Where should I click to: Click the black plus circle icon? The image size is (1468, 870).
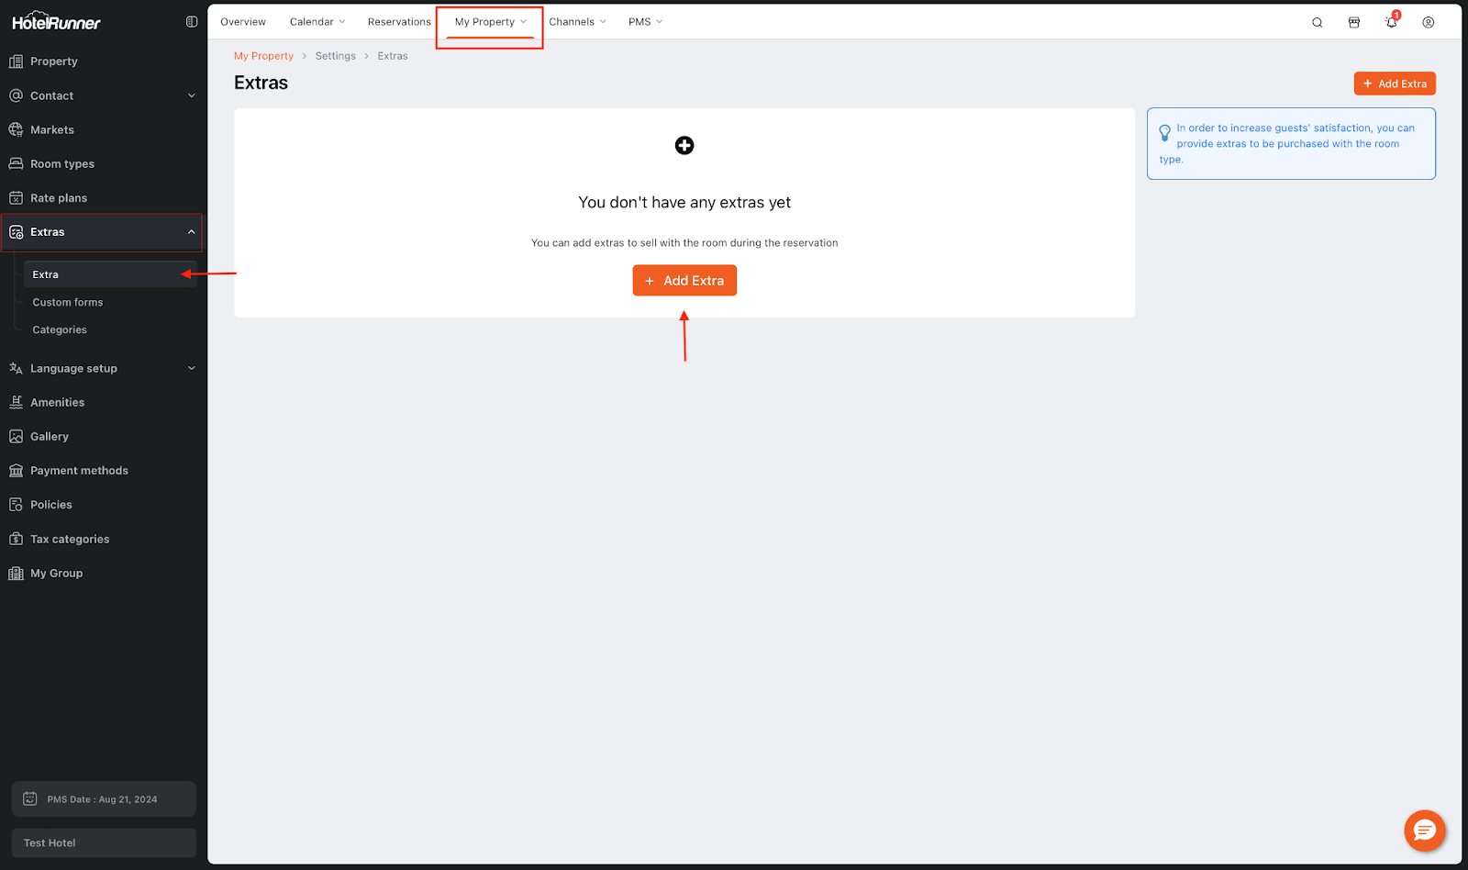684,146
